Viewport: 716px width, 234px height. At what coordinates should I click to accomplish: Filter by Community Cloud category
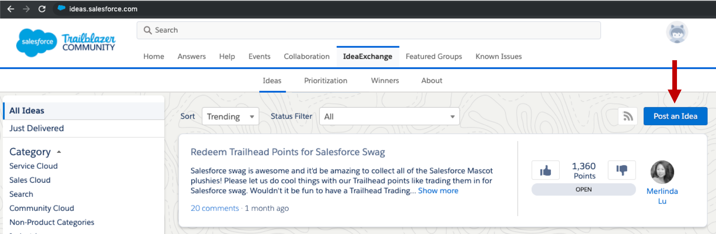pos(42,208)
